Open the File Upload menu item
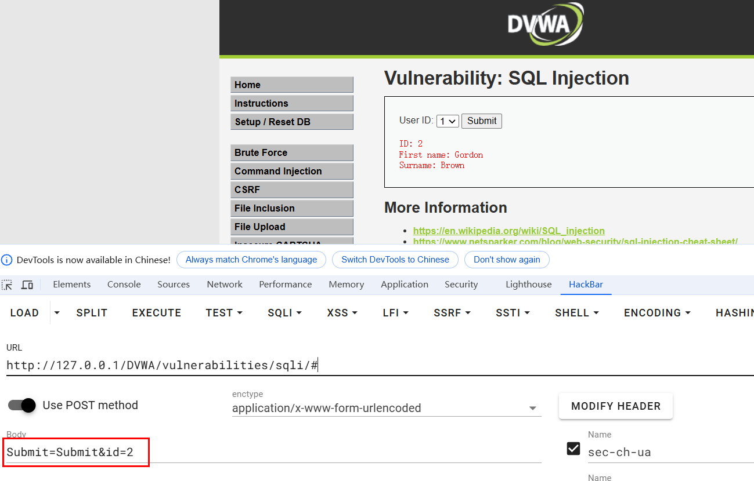754x481 pixels. pos(292,227)
